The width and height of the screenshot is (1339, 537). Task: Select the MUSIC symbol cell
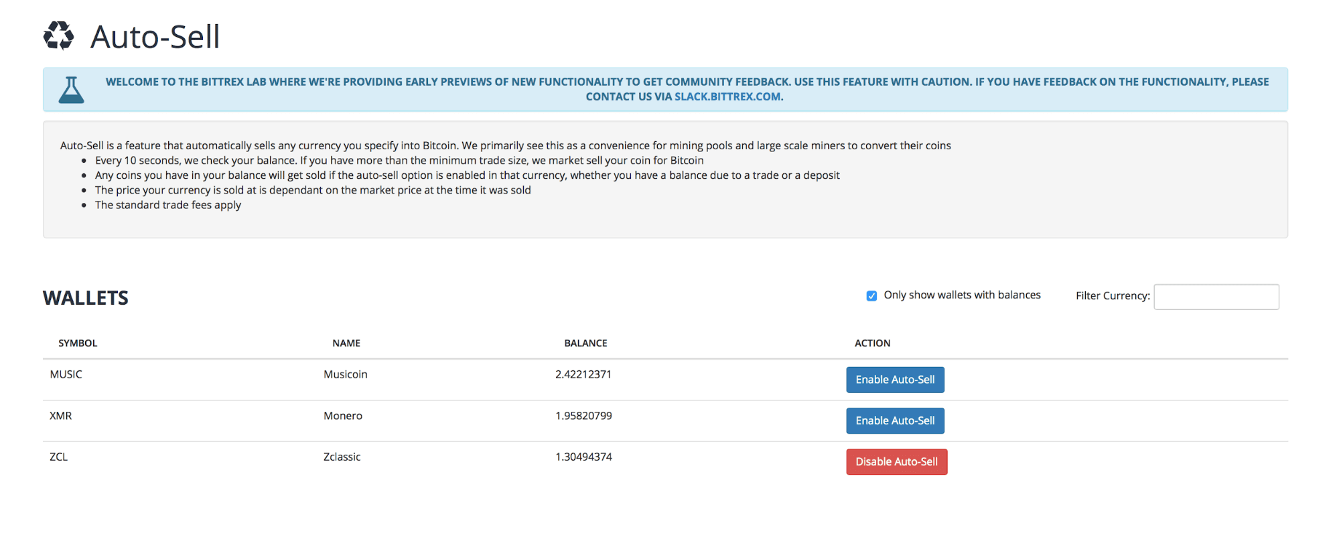[x=66, y=374]
